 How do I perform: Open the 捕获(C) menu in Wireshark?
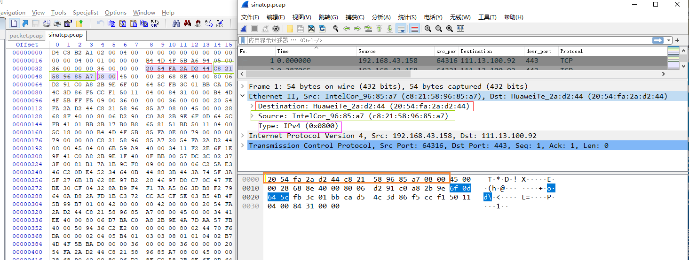pos(355,17)
